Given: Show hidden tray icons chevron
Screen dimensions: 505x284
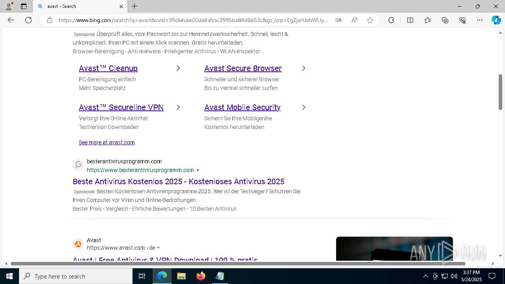Looking at the screenshot, I should tap(425, 276).
